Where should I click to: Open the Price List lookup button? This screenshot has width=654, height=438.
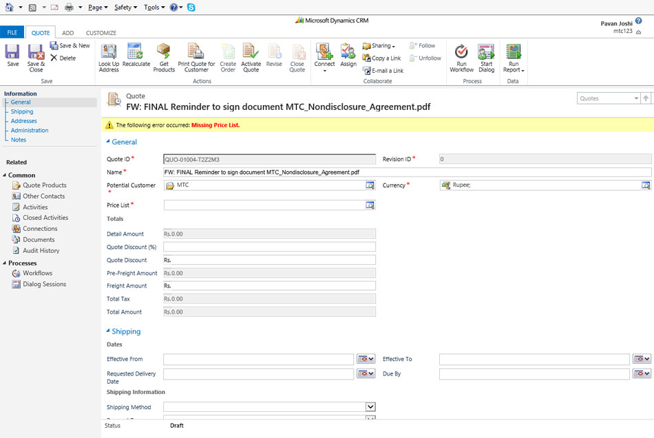(370, 205)
